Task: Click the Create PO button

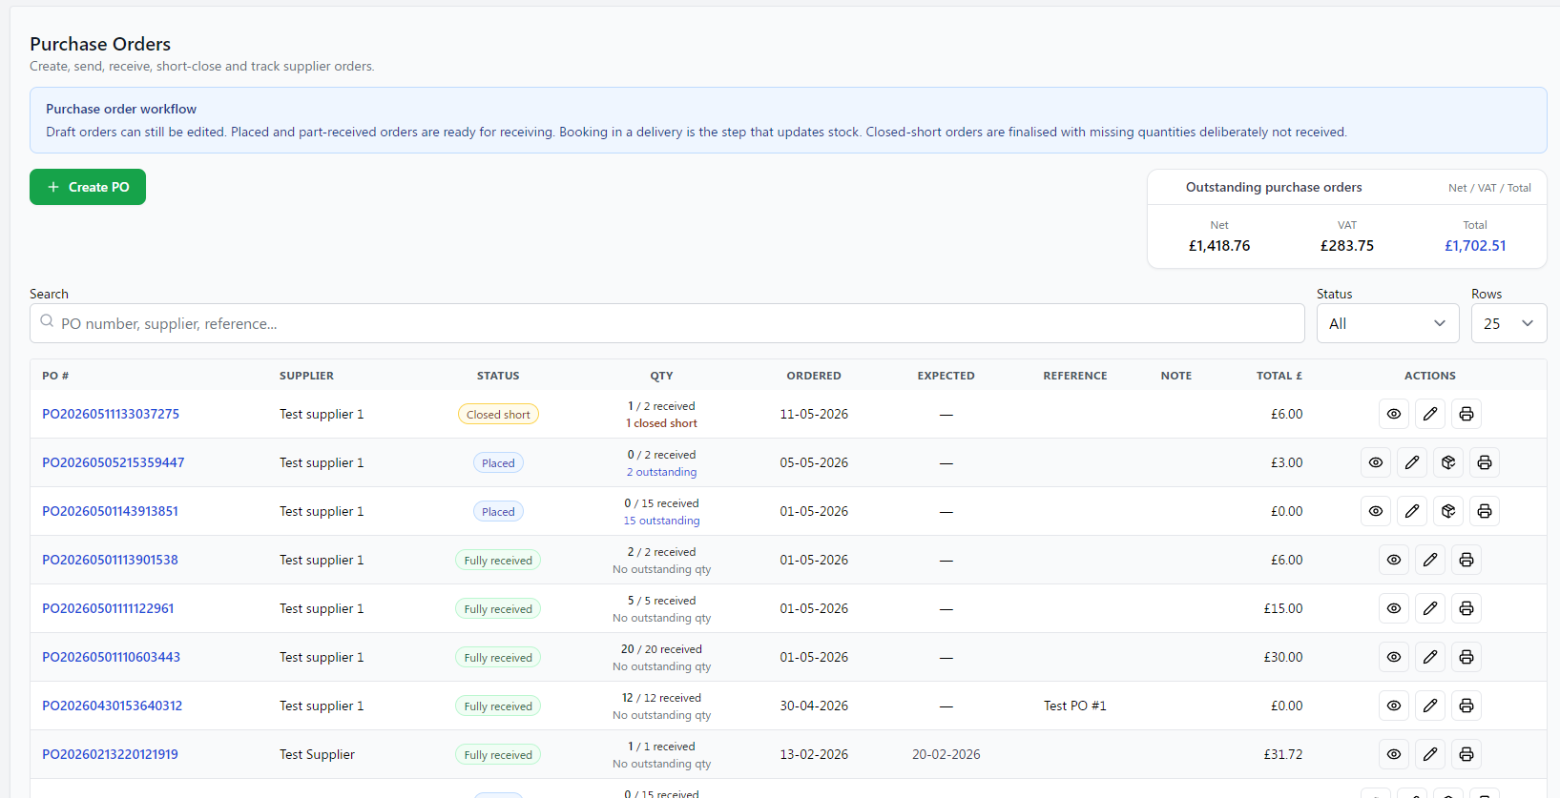Action: pos(88,187)
